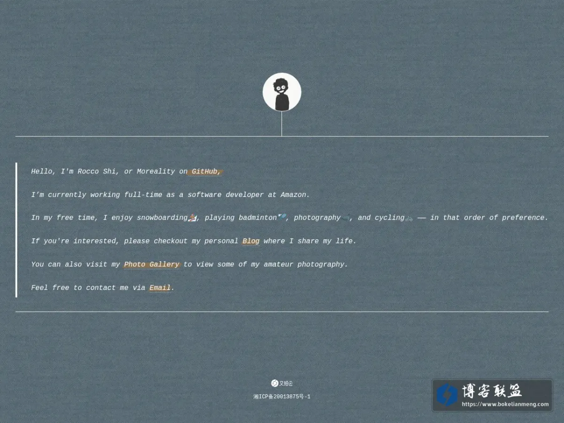Click the name "Rocco Shi"

click(96, 172)
